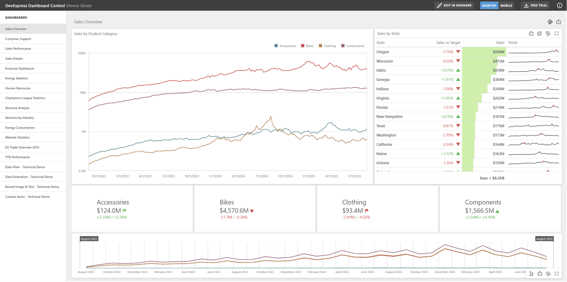Open Energy Consumption dashboard

(x=33, y=127)
